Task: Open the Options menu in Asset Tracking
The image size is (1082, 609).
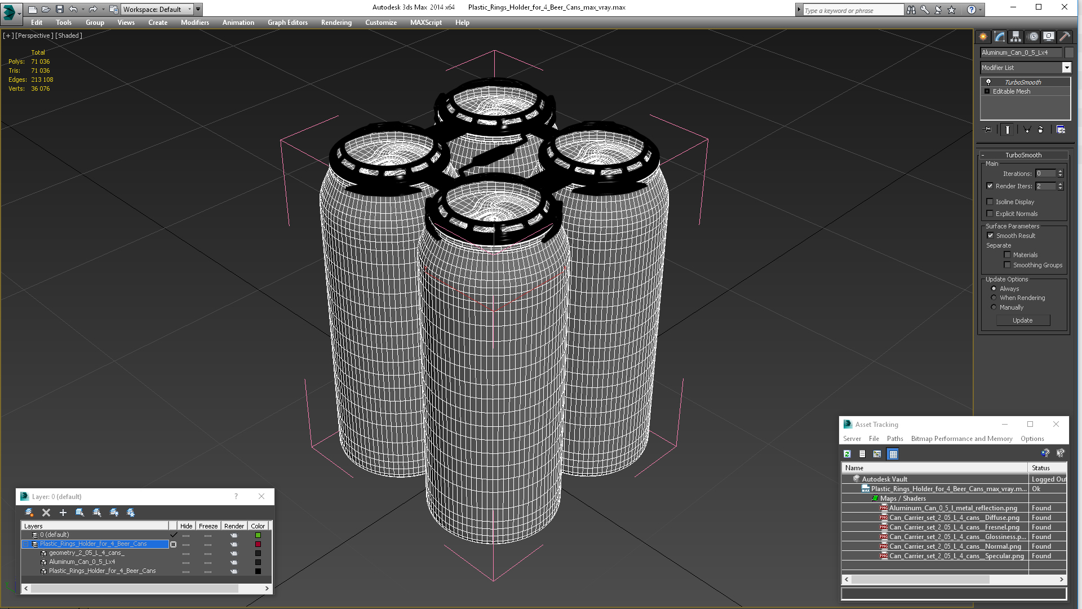Action: tap(1032, 439)
